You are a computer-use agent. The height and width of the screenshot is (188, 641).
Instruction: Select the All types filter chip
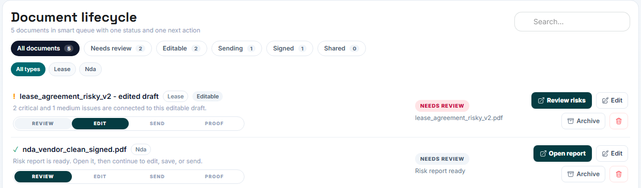[28, 69]
